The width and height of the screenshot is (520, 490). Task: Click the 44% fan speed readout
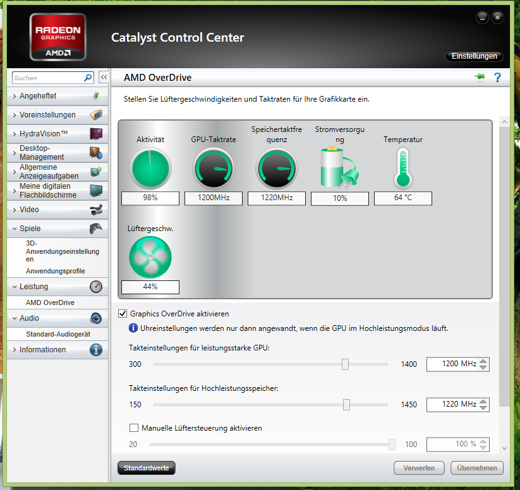click(150, 287)
